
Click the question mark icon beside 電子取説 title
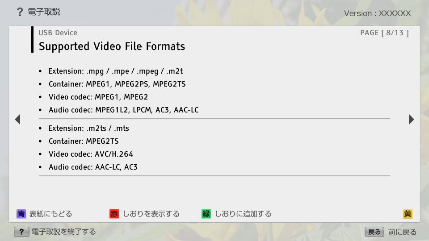(x=20, y=12)
